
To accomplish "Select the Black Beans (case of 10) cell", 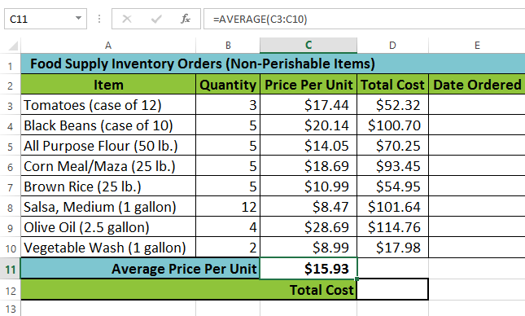I will click(x=108, y=125).
